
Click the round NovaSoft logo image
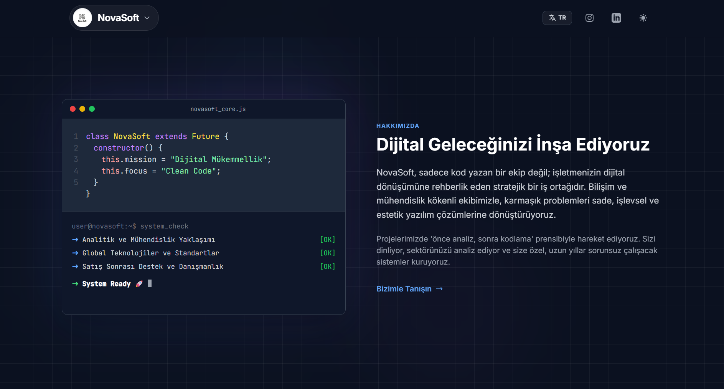pos(82,18)
